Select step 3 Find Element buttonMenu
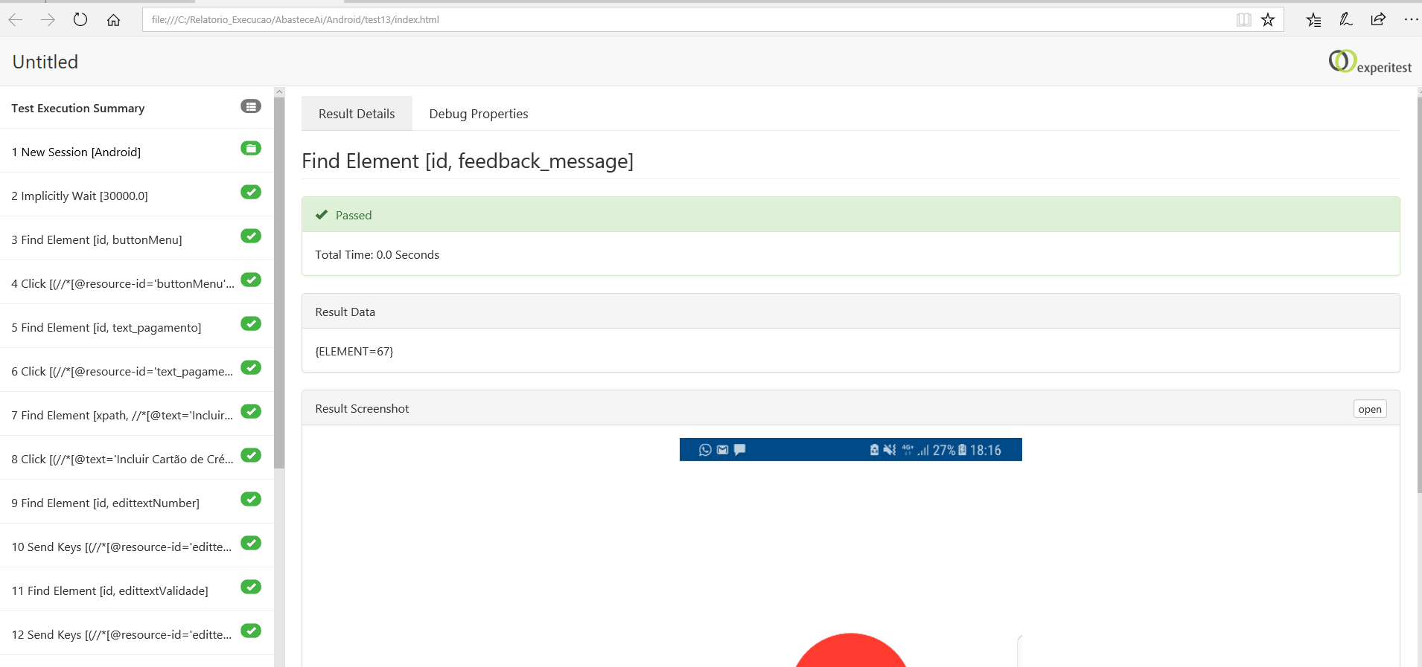Screen dimensions: 1422x667 (x=97, y=239)
